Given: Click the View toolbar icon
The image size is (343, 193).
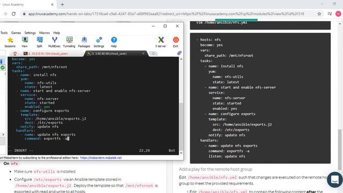Looking at the screenshot, I should (25, 42).
